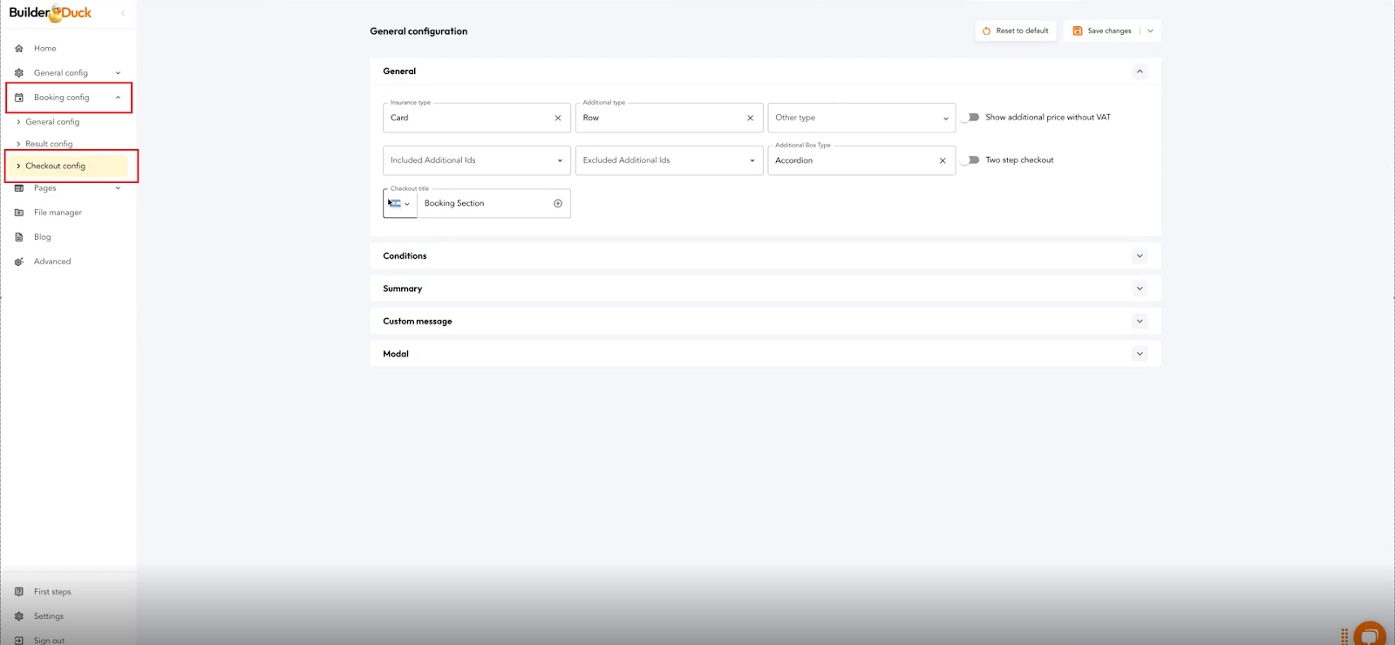This screenshot has height=645, width=1395.
Task: Toggle Two step checkout switch
Action: 971,160
